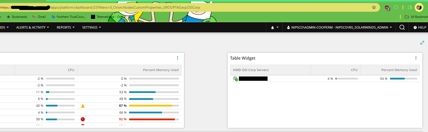Select the 66 % memory value
Image resolution: width=428 pixels, height=132 pixels.
(x=123, y=113)
